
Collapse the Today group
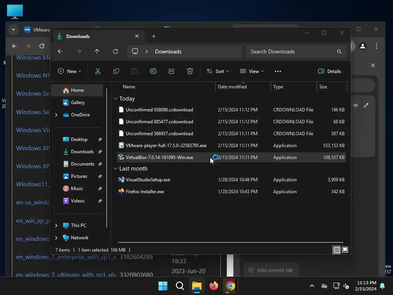click(116, 99)
